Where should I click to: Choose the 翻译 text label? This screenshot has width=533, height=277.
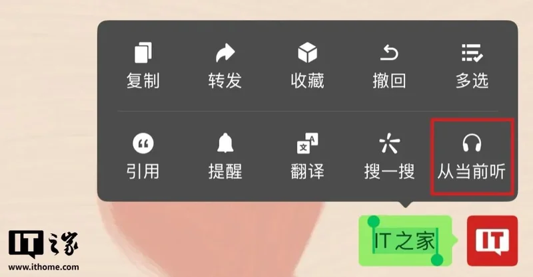pyautogui.click(x=307, y=171)
